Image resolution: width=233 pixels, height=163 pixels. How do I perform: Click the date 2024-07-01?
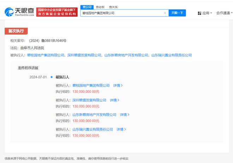click(38, 77)
